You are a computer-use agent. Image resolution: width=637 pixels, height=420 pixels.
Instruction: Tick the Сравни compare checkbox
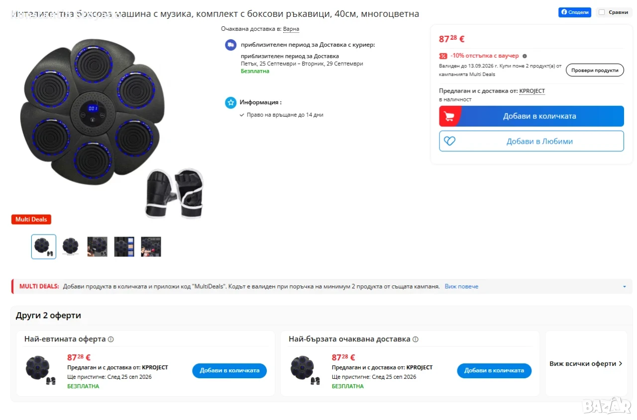(602, 12)
